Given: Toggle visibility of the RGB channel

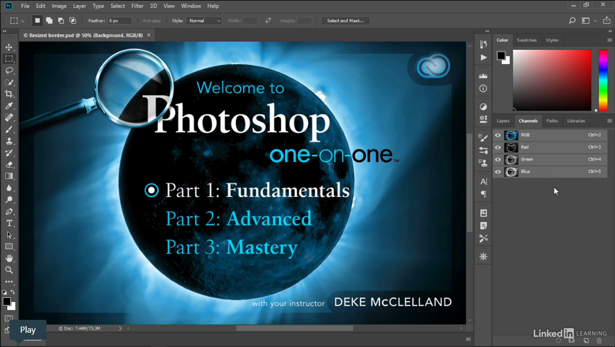Looking at the screenshot, I should tap(498, 135).
